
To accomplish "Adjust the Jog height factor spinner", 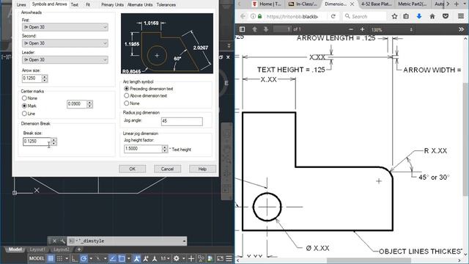I will [x=165, y=149].
